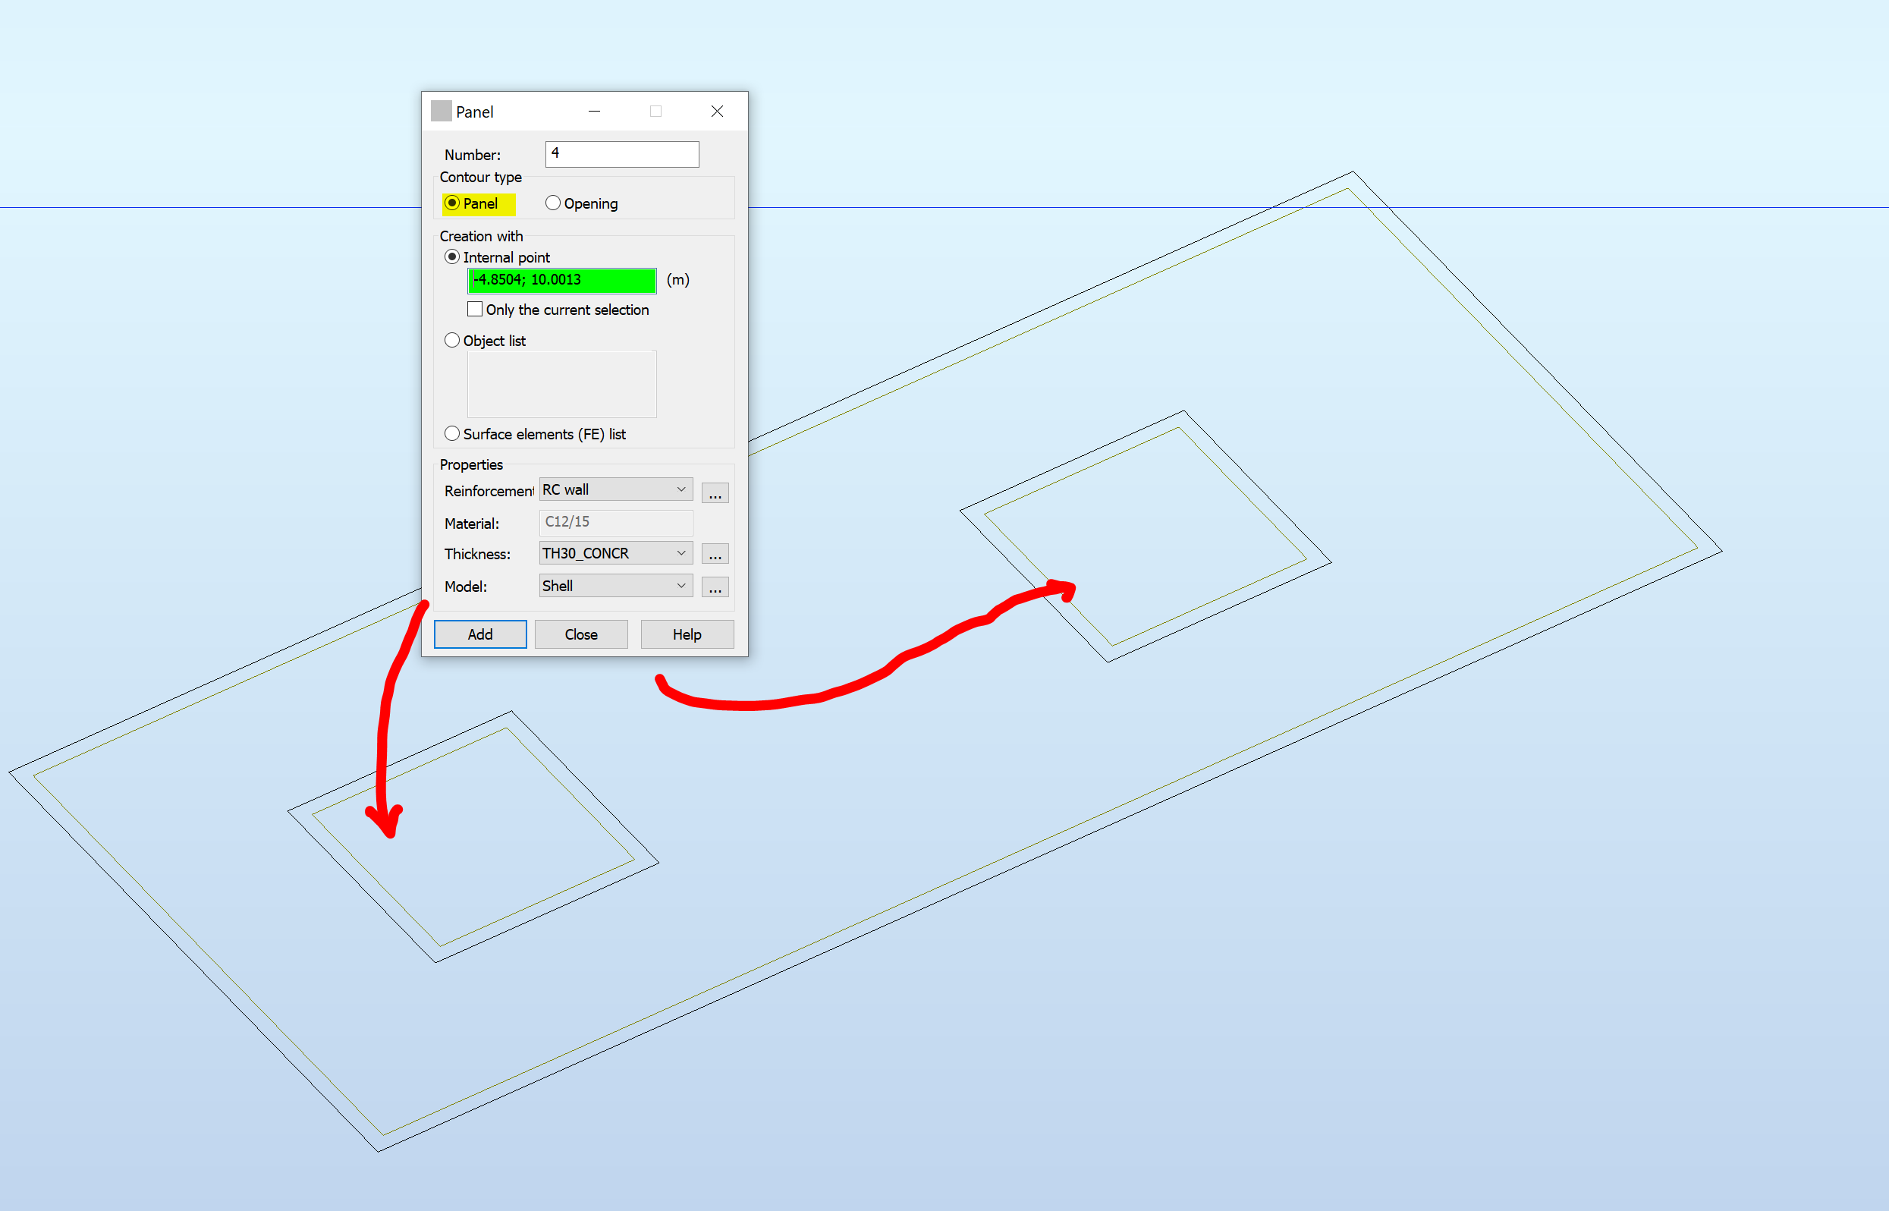
Task: Enable Only the current selection checkbox
Action: click(475, 309)
